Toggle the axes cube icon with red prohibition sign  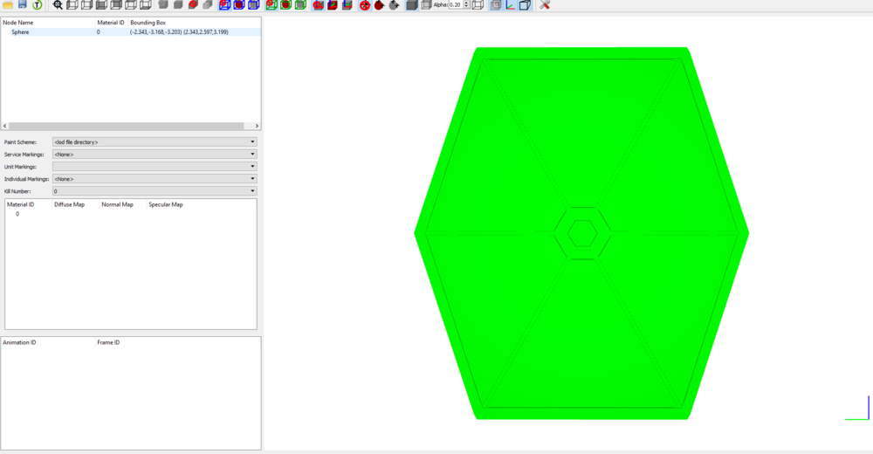point(318,5)
